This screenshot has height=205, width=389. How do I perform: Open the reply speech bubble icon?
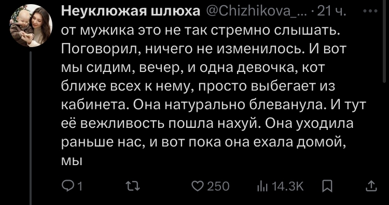[66, 186]
